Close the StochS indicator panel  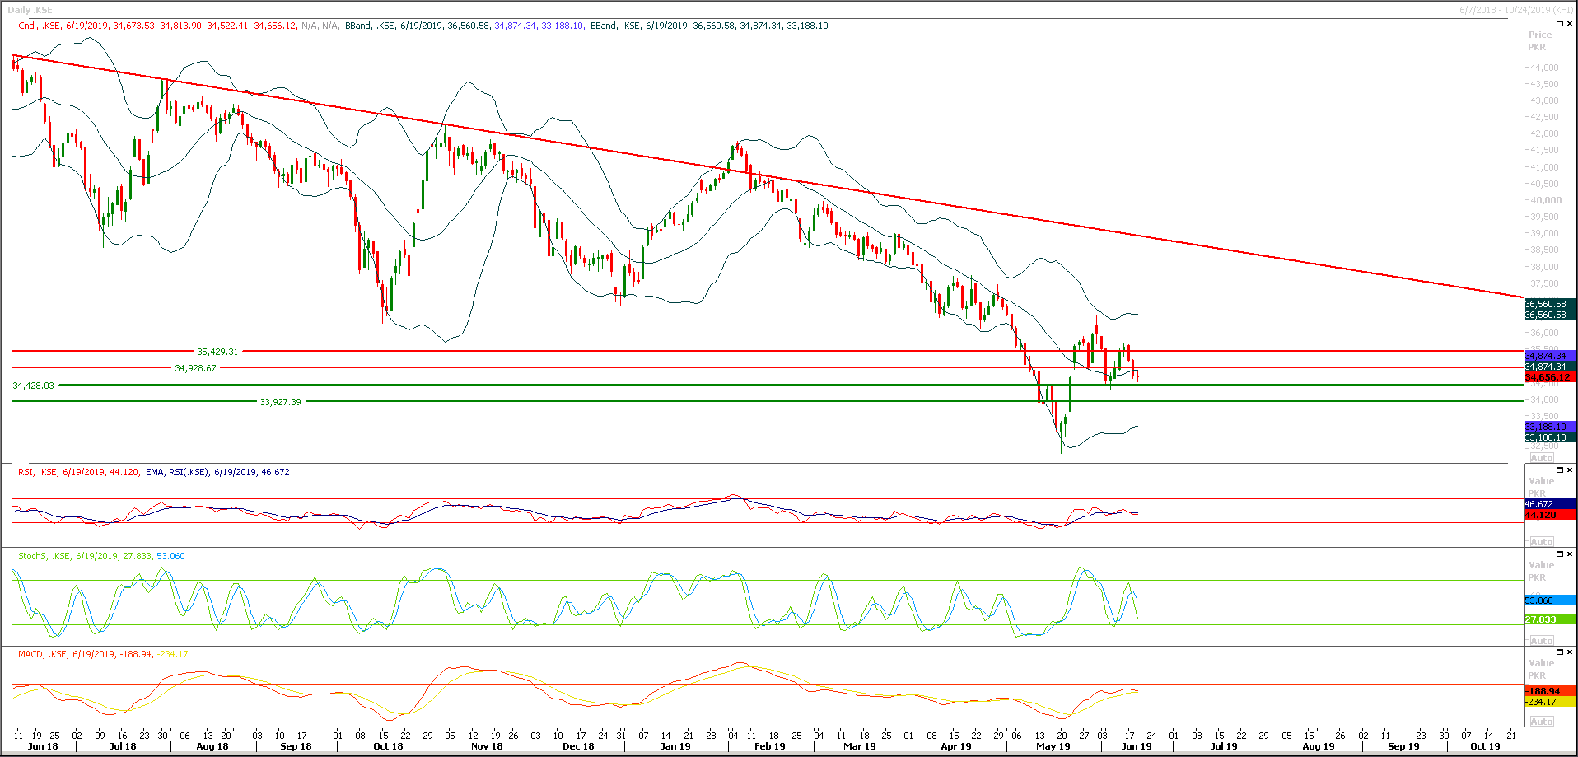pyautogui.click(x=1570, y=554)
